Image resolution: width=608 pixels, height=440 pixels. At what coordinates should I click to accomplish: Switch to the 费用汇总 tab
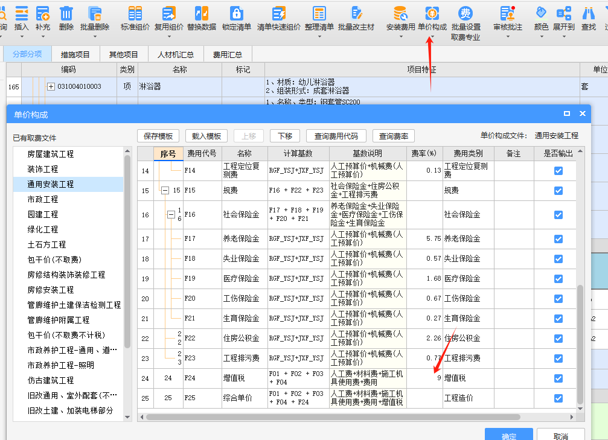point(228,55)
